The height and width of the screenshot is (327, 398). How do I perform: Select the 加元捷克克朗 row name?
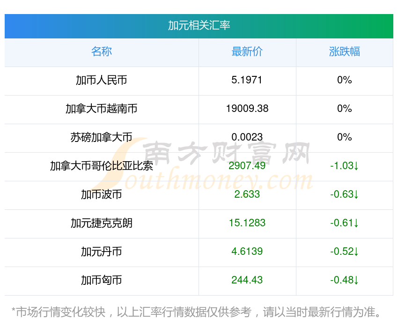(x=102, y=223)
